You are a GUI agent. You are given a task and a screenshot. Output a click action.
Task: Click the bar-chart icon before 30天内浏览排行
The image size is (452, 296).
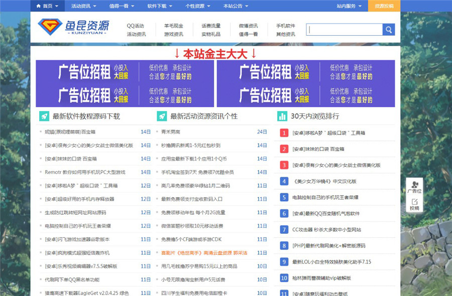click(x=282, y=116)
